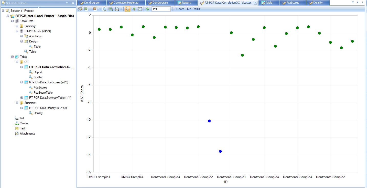367x188 pixels.
Task: Open the print options dropdown arrow
Action: click(x=121, y=9)
